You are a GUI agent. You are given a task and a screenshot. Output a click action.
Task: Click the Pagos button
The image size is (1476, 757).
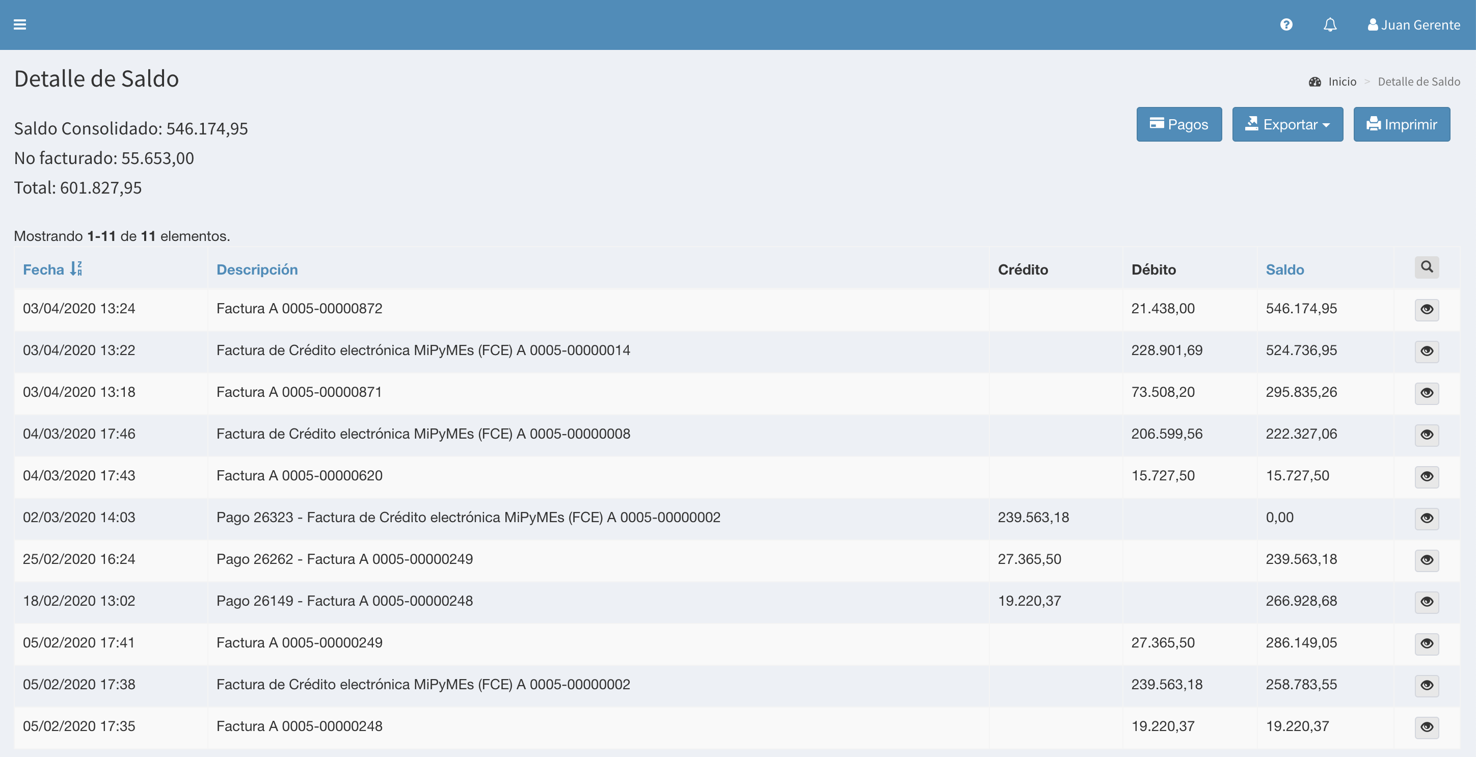pos(1178,124)
